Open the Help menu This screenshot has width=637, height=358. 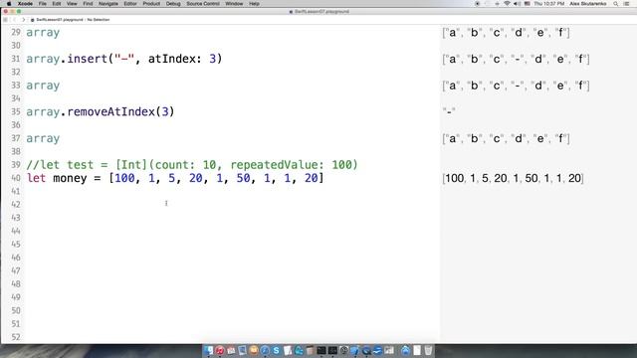pyautogui.click(x=255, y=4)
